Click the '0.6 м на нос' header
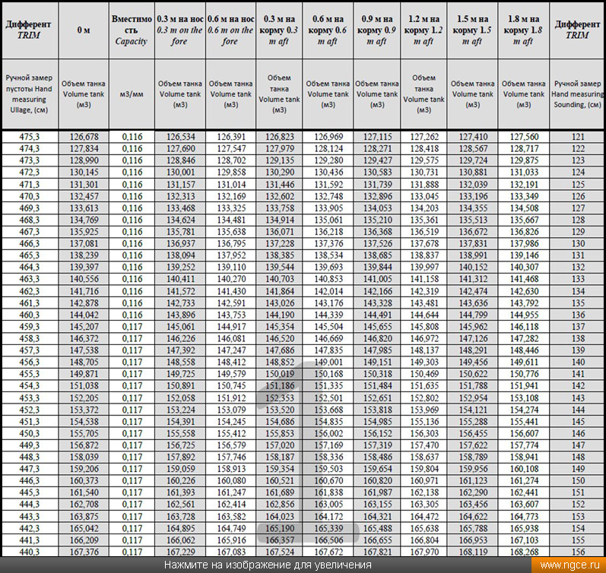 click(x=230, y=30)
